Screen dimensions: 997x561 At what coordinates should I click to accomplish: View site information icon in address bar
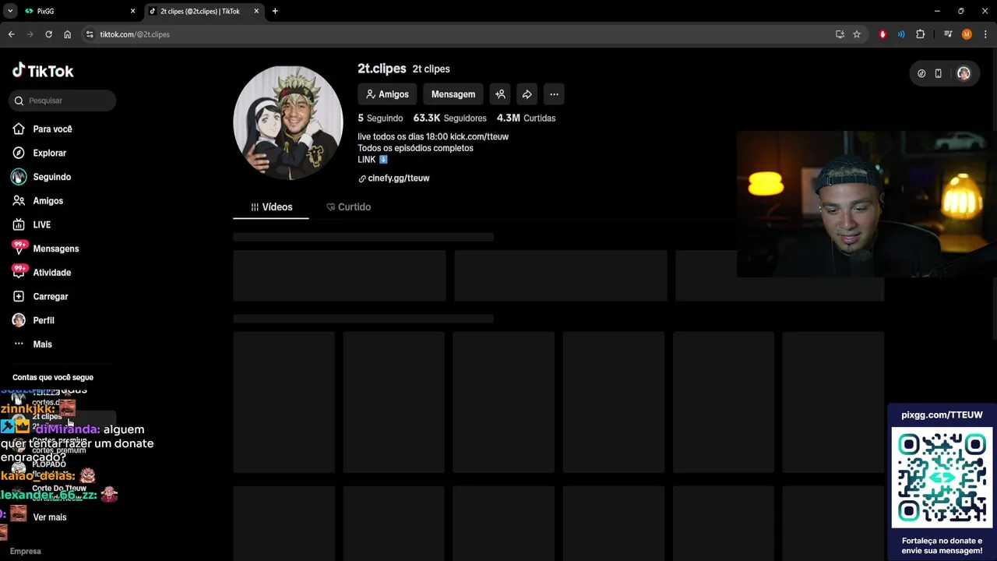pos(90,34)
